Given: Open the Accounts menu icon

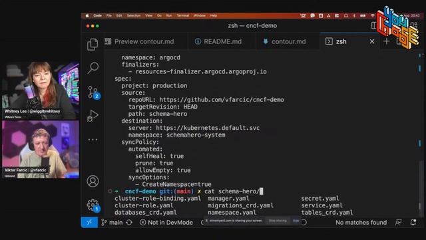Looking at the screenshot, I should coord(93,181).
